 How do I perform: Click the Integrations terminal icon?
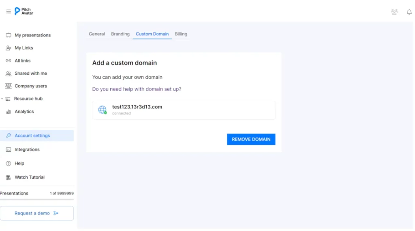coord(9,149)
